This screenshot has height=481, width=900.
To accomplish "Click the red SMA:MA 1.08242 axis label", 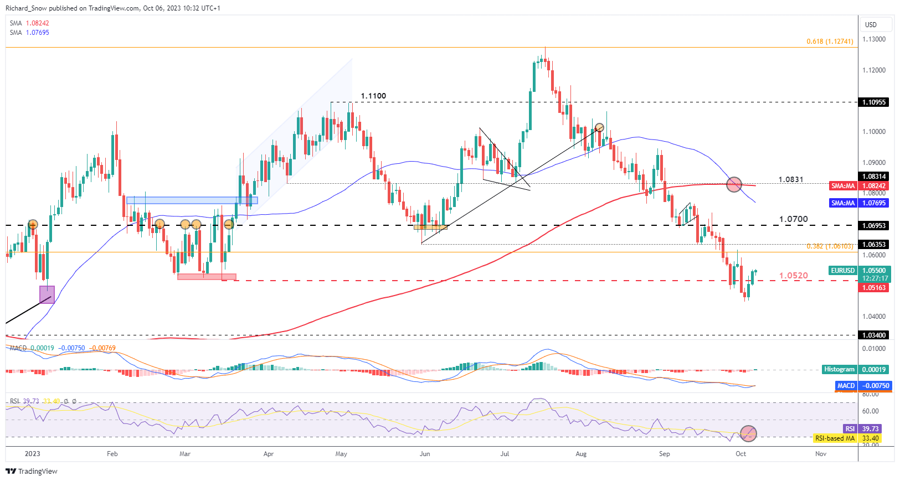I will [858, 186].
